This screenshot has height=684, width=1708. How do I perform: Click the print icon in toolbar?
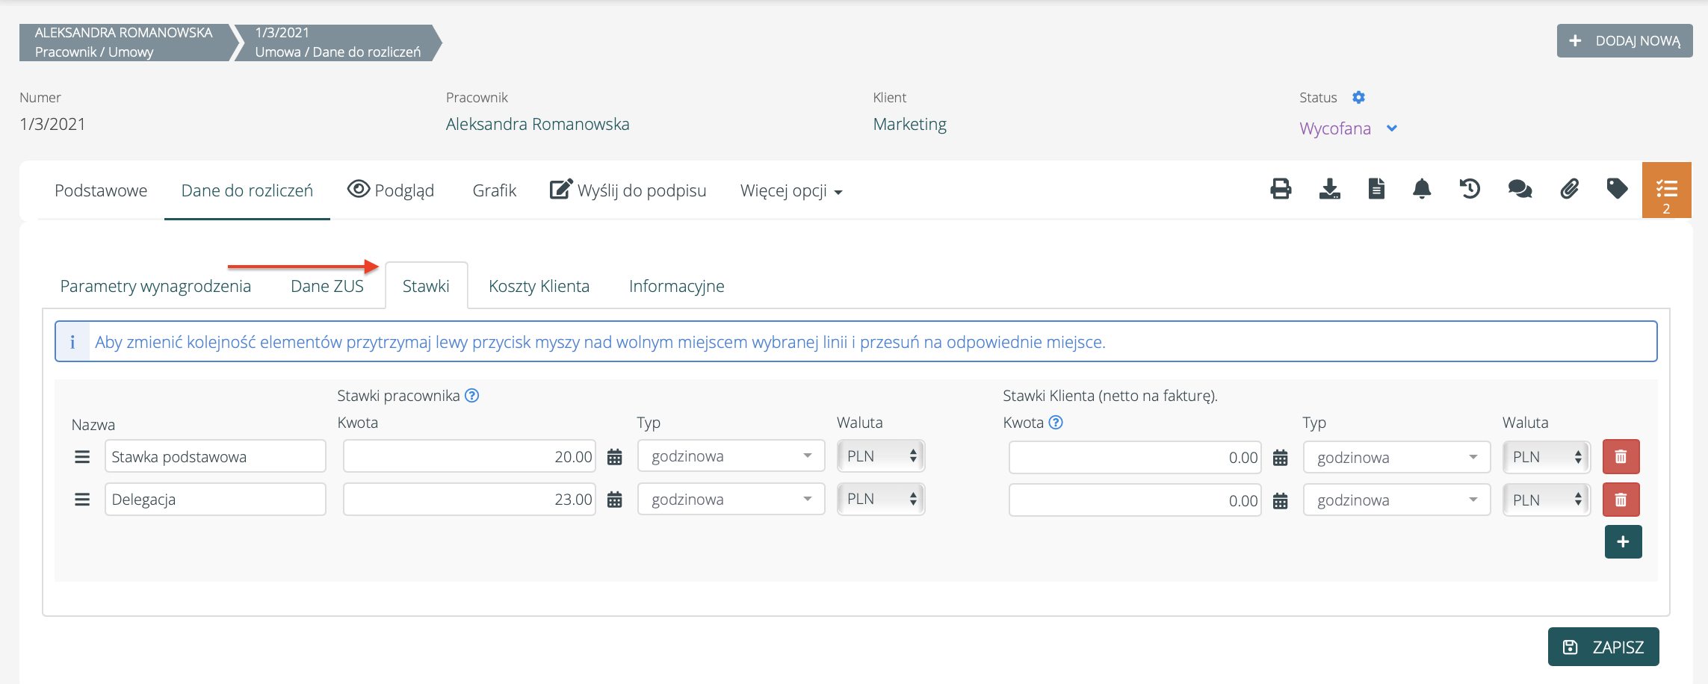[1281, 189]
